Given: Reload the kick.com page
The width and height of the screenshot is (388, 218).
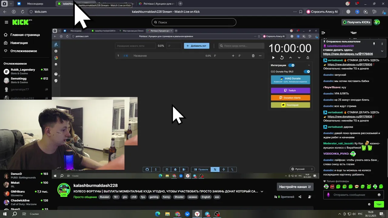Looking at the screenshot, I should click(22, 12).
